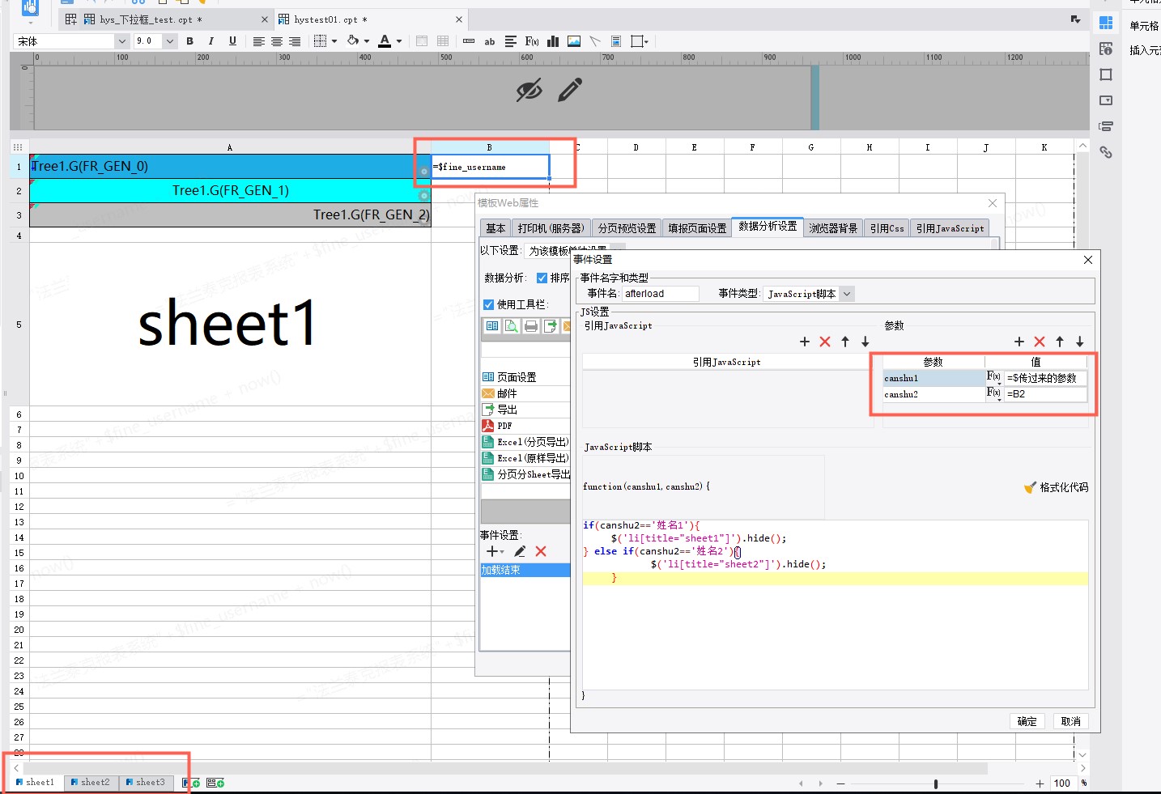This screenshot has width=1161, height=794.
Task: Expand font color dropdown arrow
Action: (x=399, y=41)
